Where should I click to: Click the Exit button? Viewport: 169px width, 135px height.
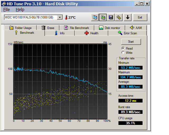[140, 17]
